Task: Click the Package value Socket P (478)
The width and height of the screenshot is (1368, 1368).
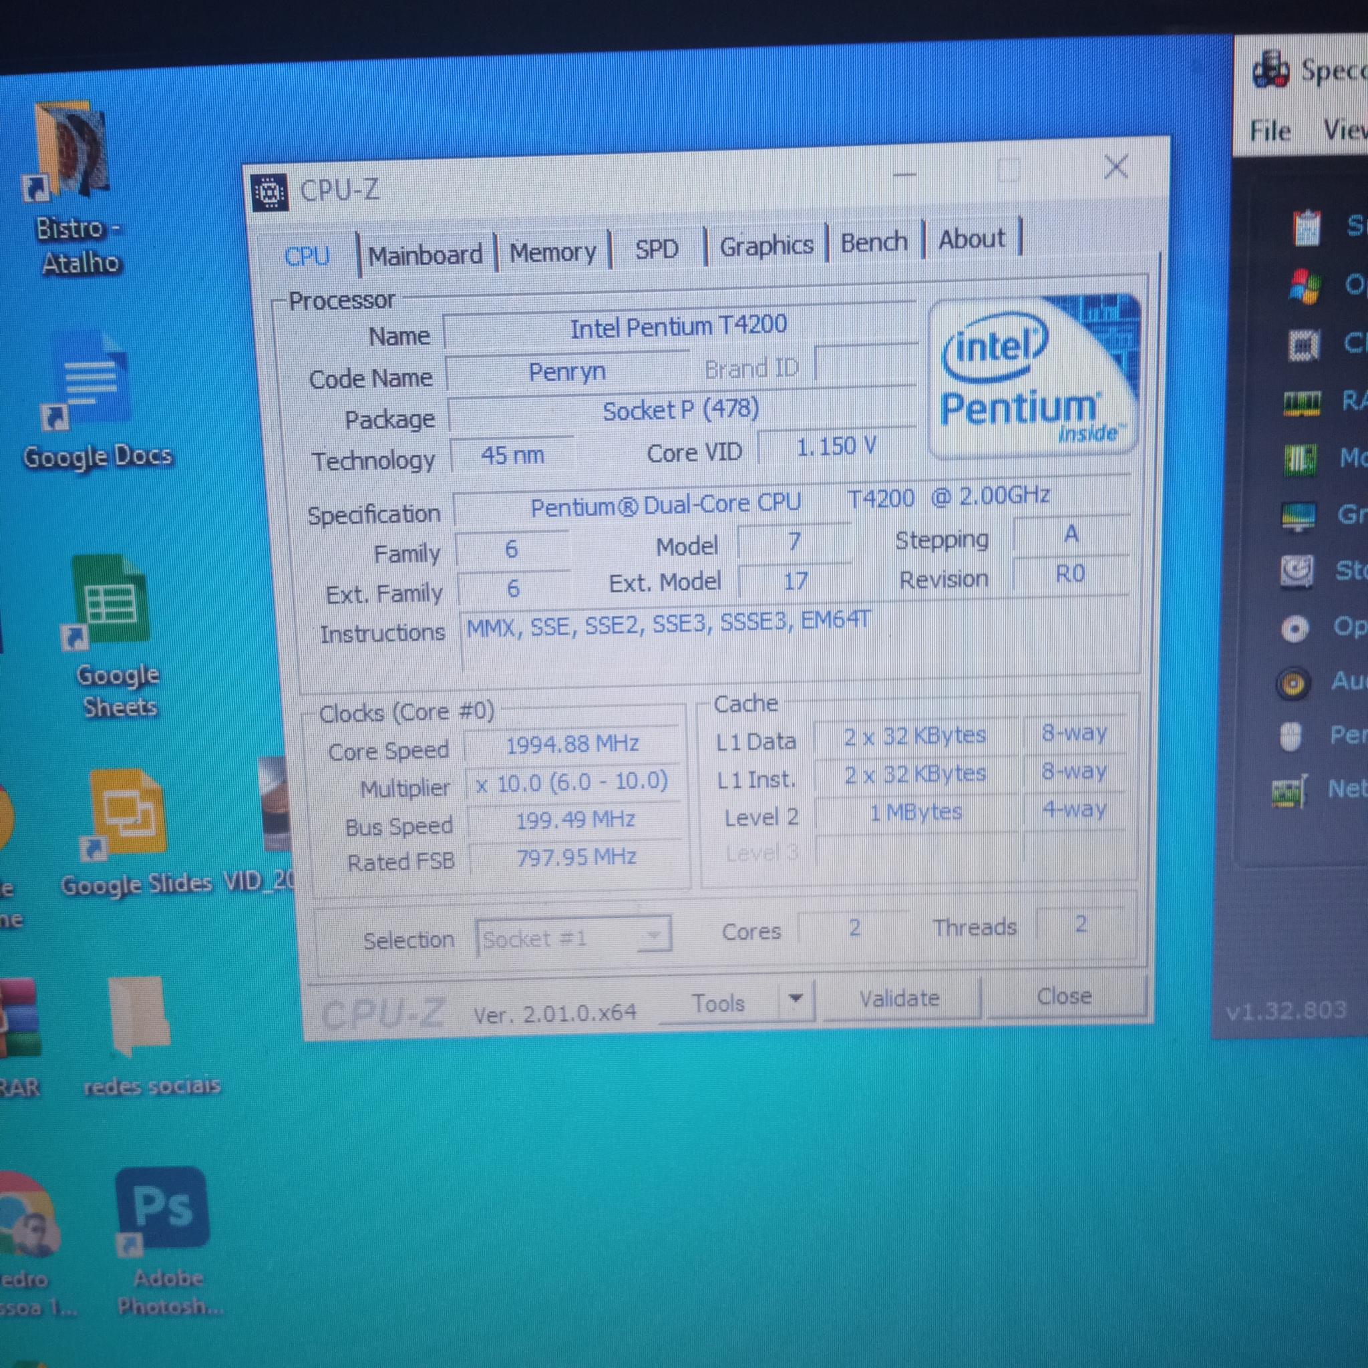Action: (681, 410)
